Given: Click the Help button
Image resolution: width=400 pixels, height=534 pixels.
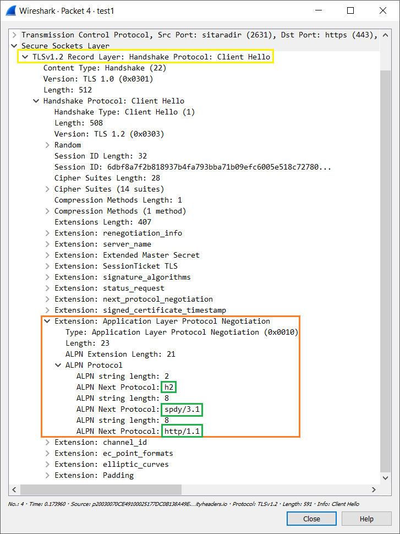Looking at the screenshot, I should (x=366, y=519).
